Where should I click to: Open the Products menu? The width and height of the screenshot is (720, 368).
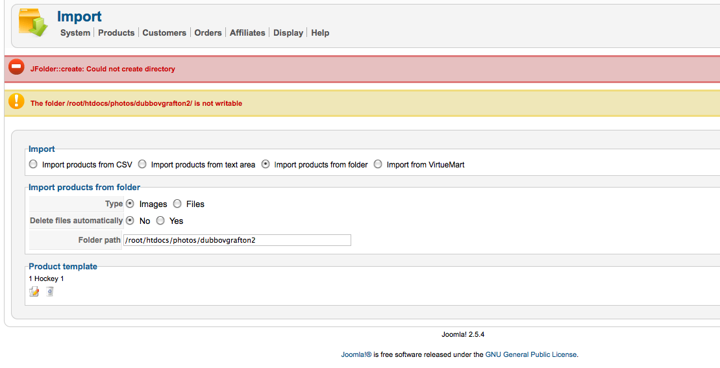[116, 33]
